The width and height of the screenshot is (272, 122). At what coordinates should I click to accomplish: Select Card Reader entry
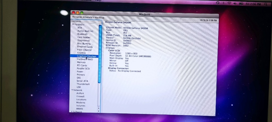[x=84, y=37]
